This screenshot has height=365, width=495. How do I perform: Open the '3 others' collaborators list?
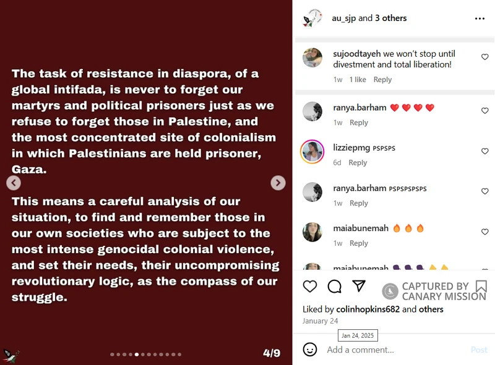tap(391, 19)
